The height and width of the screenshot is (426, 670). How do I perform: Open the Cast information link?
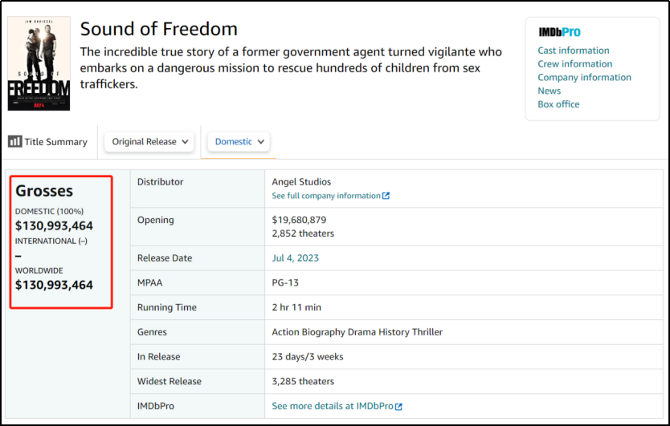coord(573,51)
